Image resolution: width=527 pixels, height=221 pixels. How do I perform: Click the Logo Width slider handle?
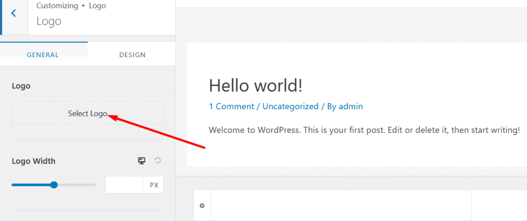coord(54,184)
